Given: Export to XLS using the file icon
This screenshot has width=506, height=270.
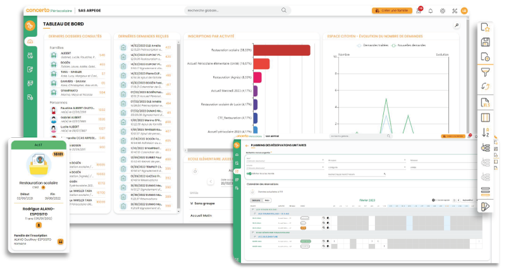Looking at the screenshot, I should click(485, 102).
